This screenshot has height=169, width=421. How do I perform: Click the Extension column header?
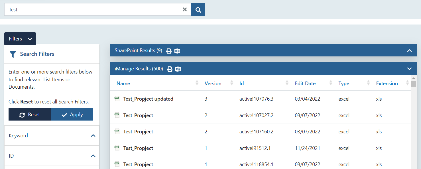387,84
